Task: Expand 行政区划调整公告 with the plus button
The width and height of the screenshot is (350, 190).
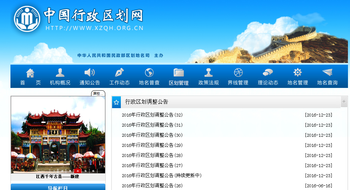Action: tap(344, 101)
